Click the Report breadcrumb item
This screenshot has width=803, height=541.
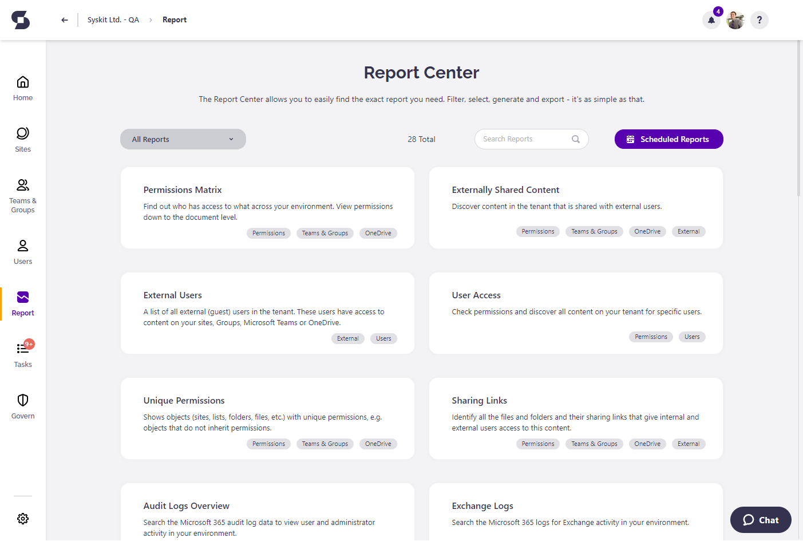tap(175, 19)
